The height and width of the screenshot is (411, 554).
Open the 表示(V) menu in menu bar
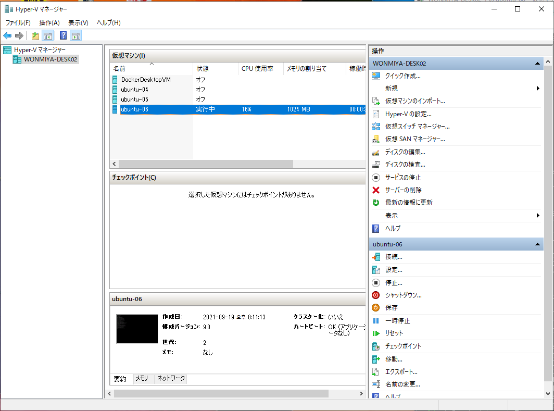click(78, 22)
